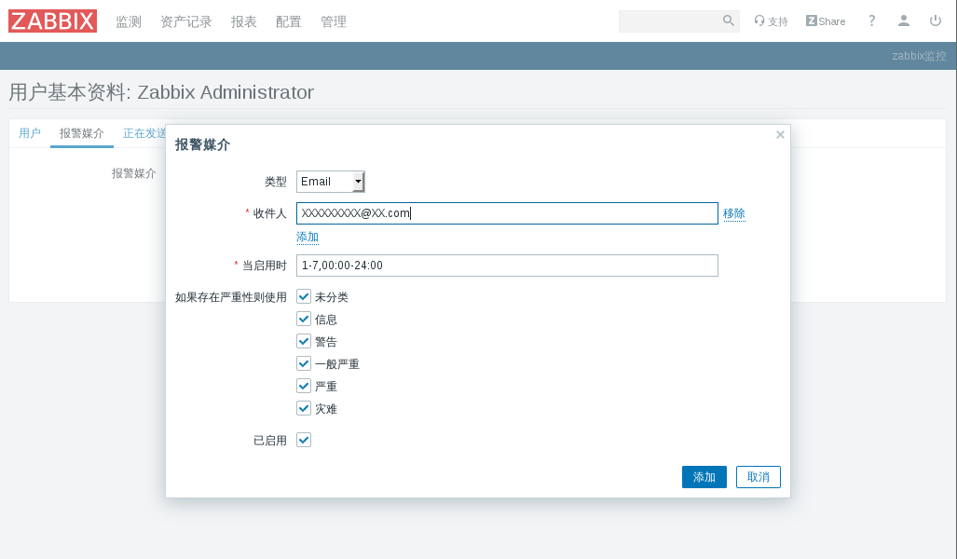This screenshot has height=559, width=957.
Task: Click the 用户基本资料 page title
Action: [161, 92]
